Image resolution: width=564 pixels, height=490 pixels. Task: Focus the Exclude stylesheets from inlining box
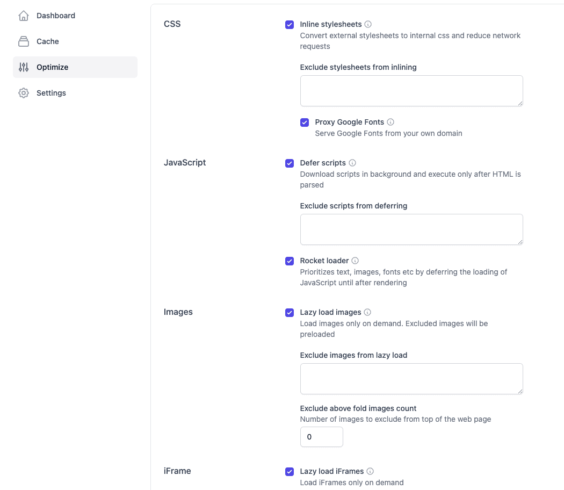click(411, 91)
